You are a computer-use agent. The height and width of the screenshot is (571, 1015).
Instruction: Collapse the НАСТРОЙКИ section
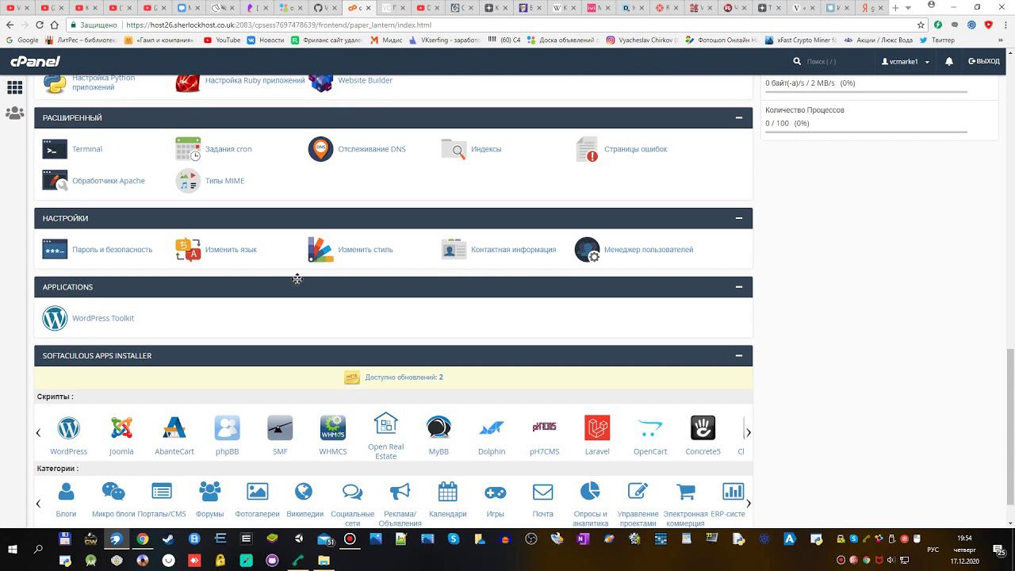click(x=738, y=218)
